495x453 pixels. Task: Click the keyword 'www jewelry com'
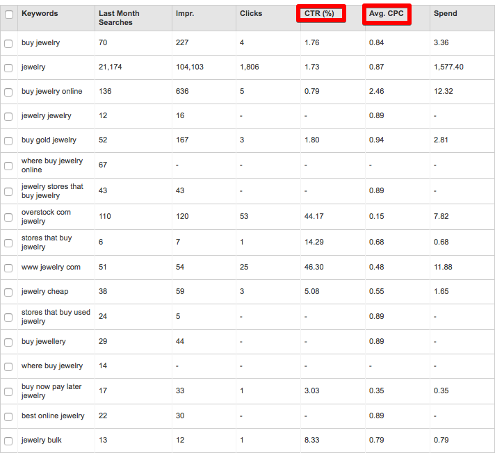pos(51,267)
